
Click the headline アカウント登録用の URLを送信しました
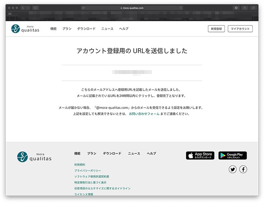pyautogui.click(x=132, y=51)
